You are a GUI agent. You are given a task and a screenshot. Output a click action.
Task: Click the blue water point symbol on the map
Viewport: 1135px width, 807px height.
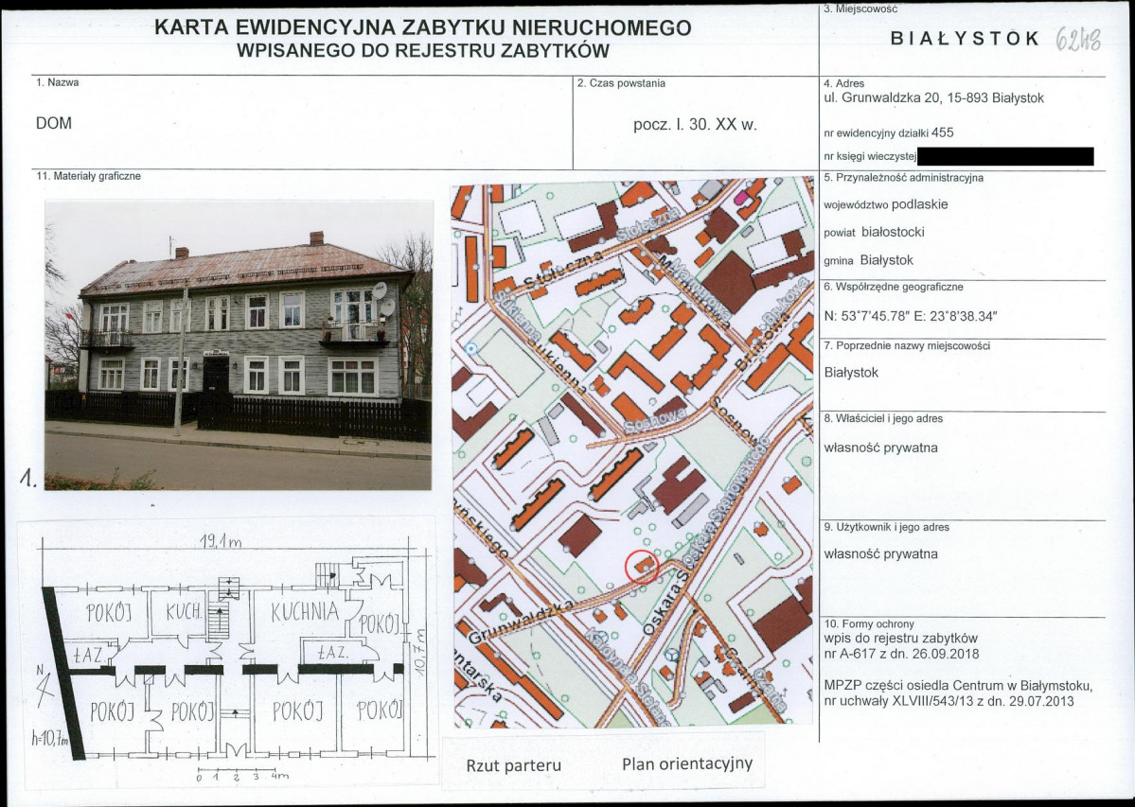(x=470, y=349)
